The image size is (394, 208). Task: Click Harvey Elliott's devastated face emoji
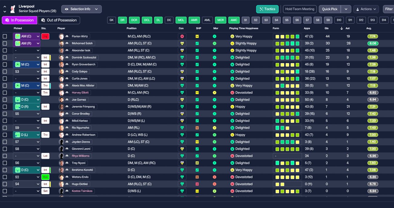[232, 93]
